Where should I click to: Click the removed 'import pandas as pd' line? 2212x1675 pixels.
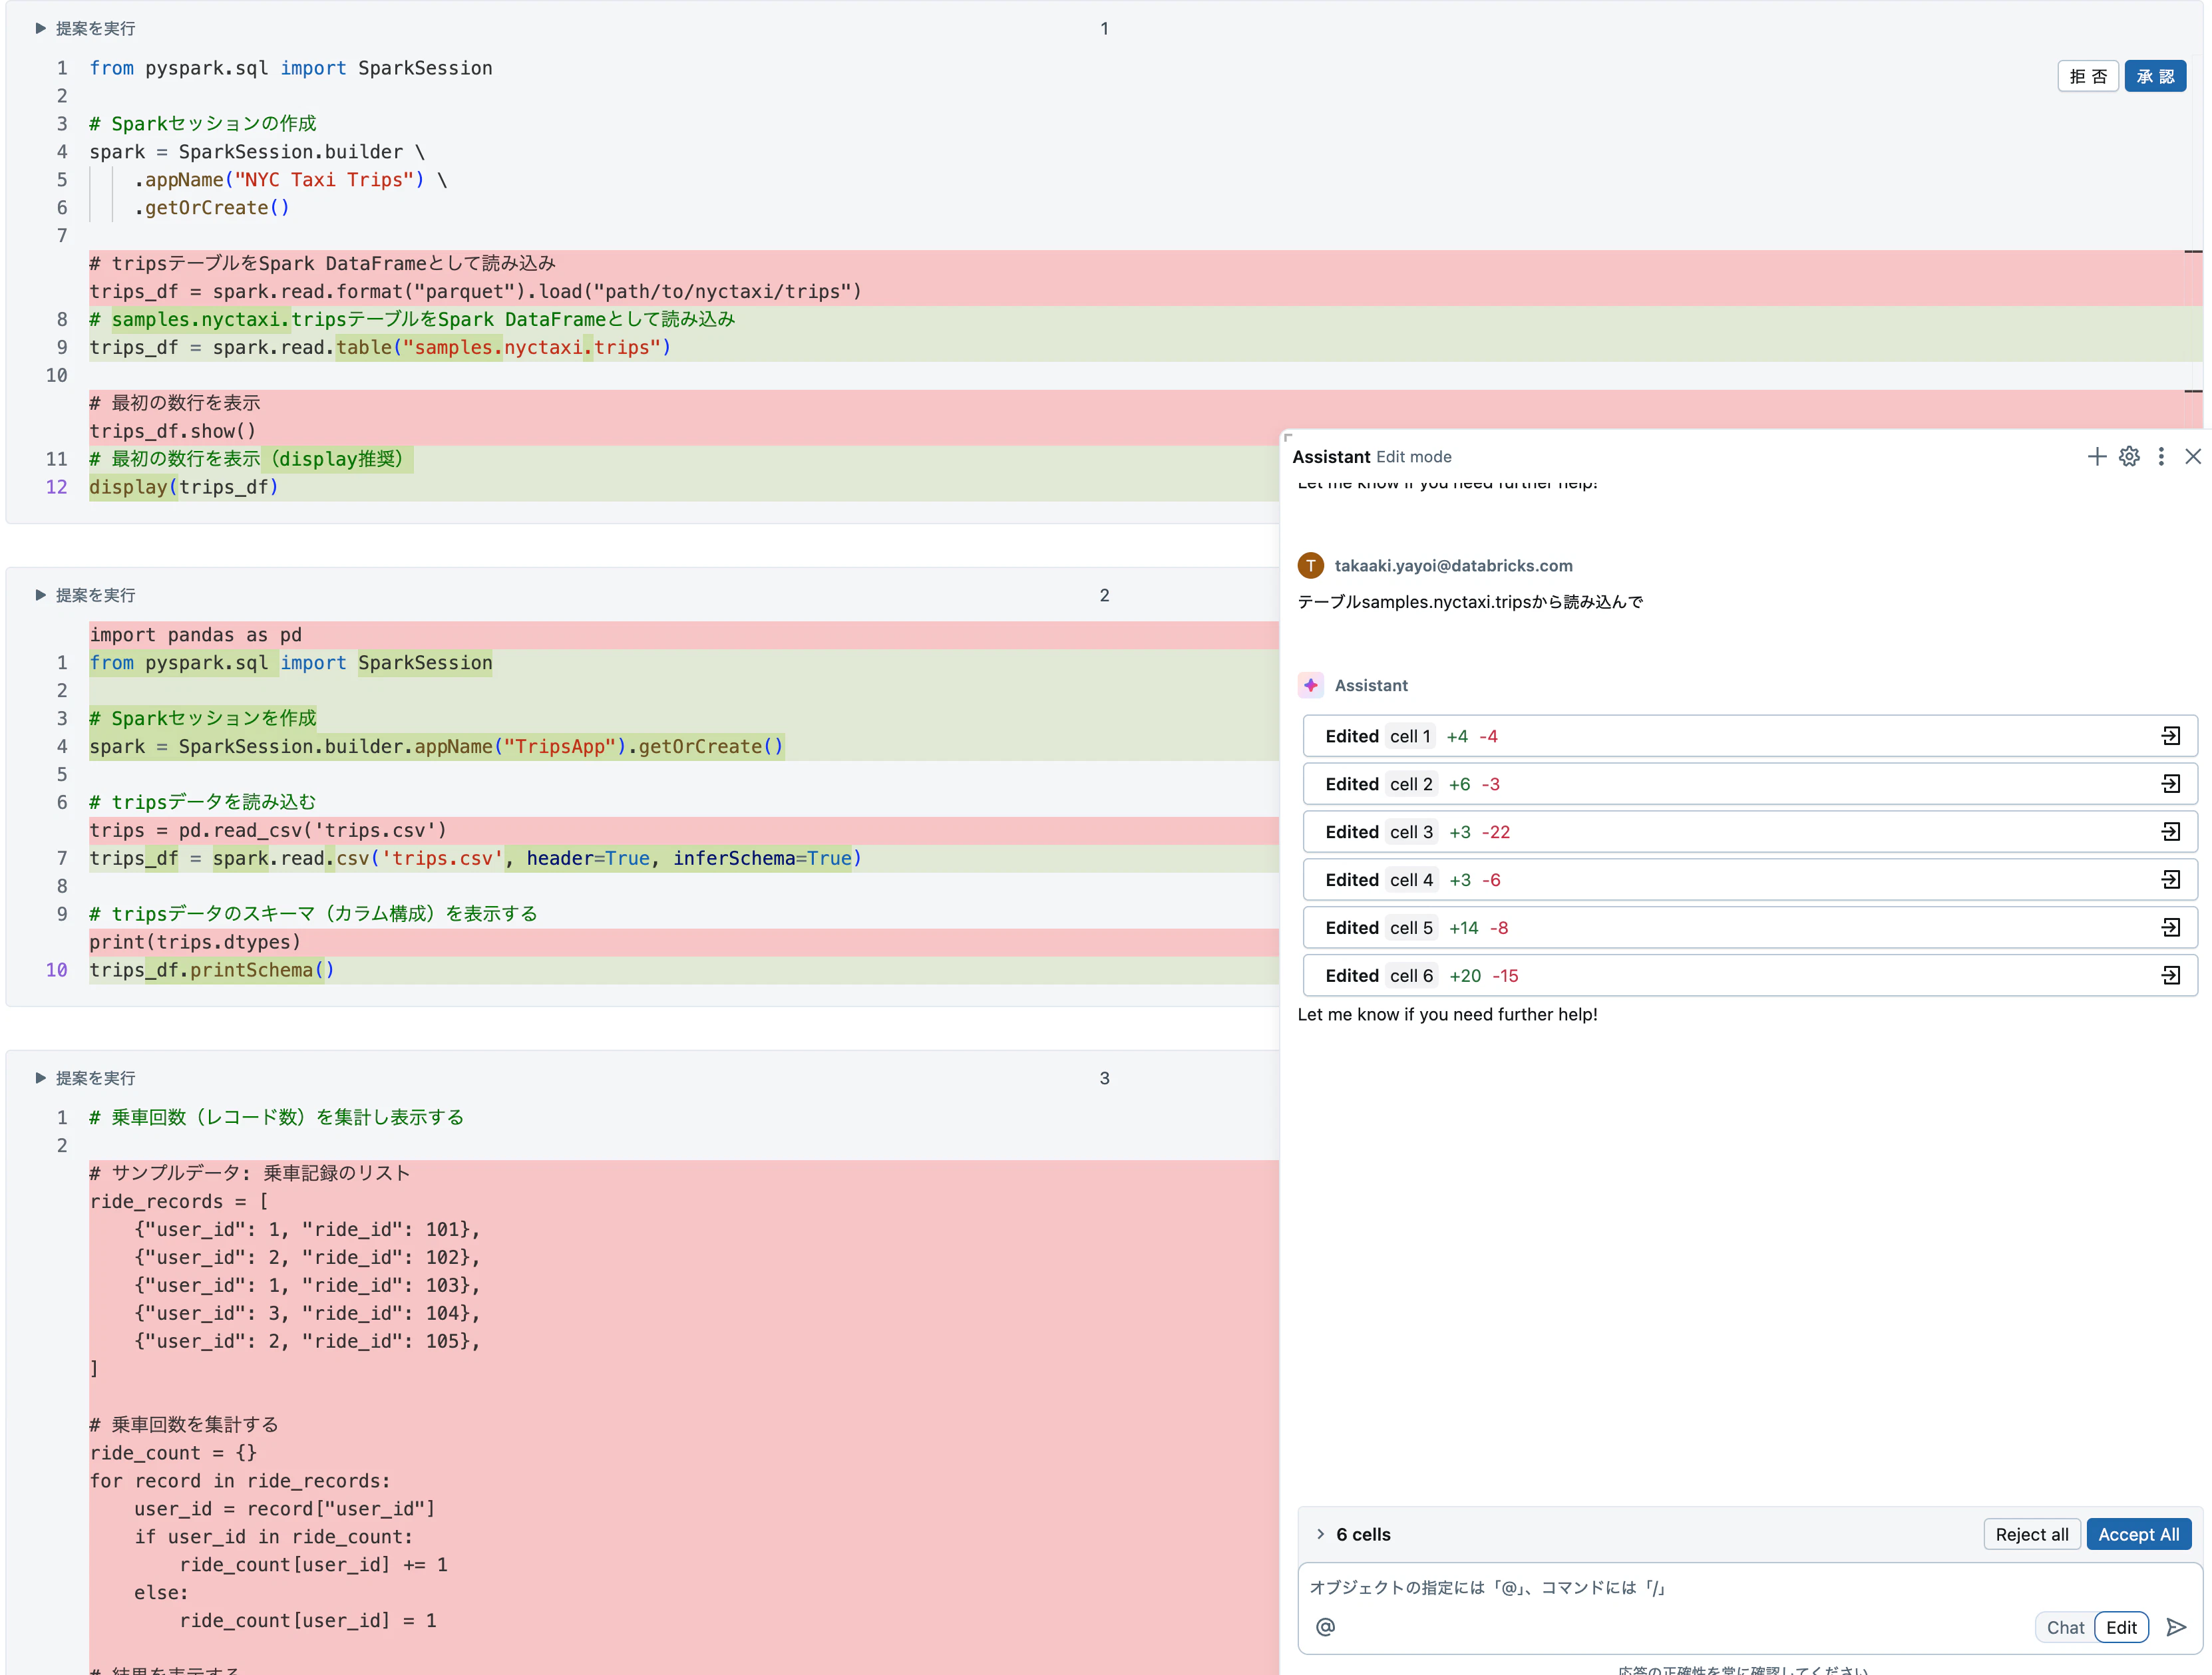pyautogui.click(x=196, y=636)
